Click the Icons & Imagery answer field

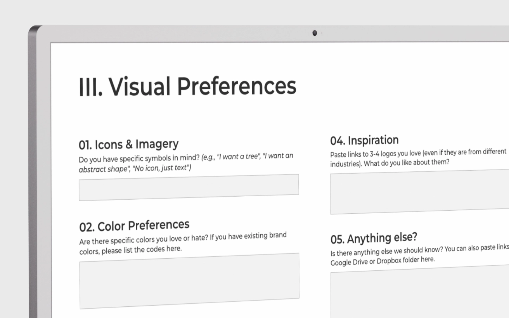coord(189,187)
